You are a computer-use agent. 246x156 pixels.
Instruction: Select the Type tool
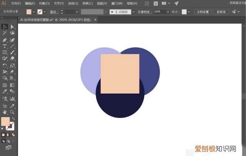click(x=5, y=46)
